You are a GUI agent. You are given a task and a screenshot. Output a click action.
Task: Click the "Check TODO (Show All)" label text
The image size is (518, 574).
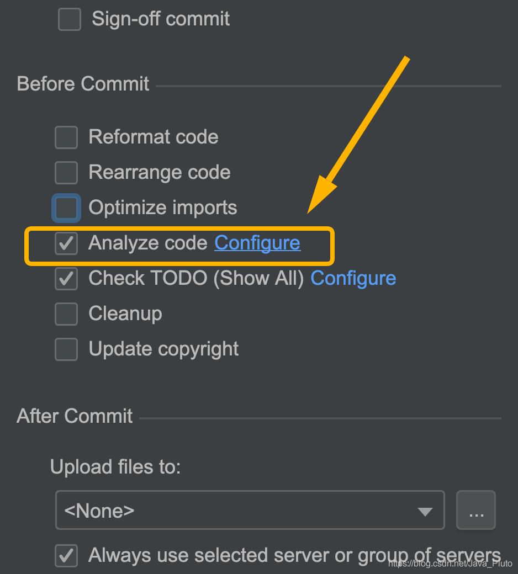(x=196, y=278)
